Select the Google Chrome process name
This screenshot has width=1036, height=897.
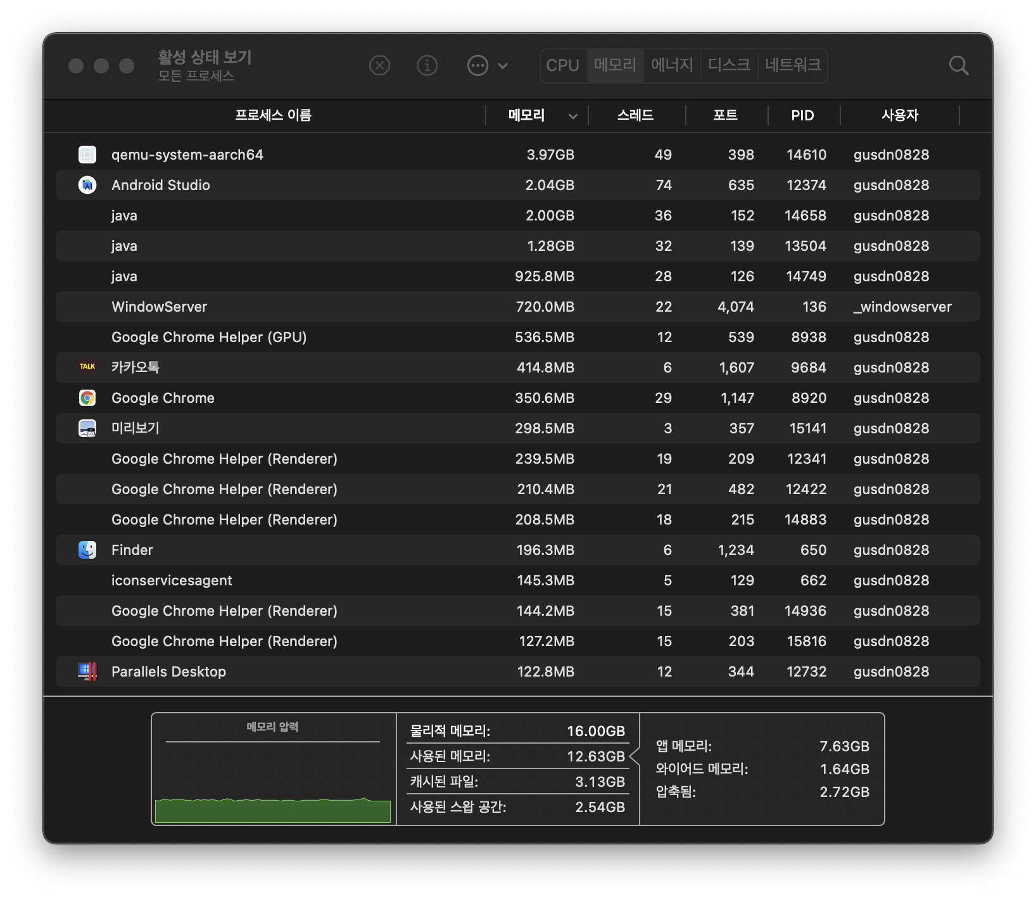[x=163, y=398]
